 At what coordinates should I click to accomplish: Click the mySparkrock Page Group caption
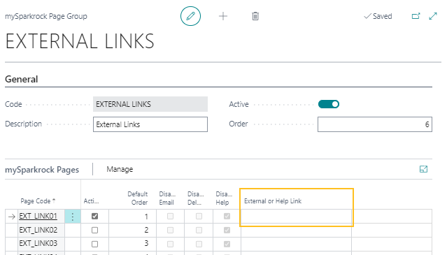tap(46, 16)
